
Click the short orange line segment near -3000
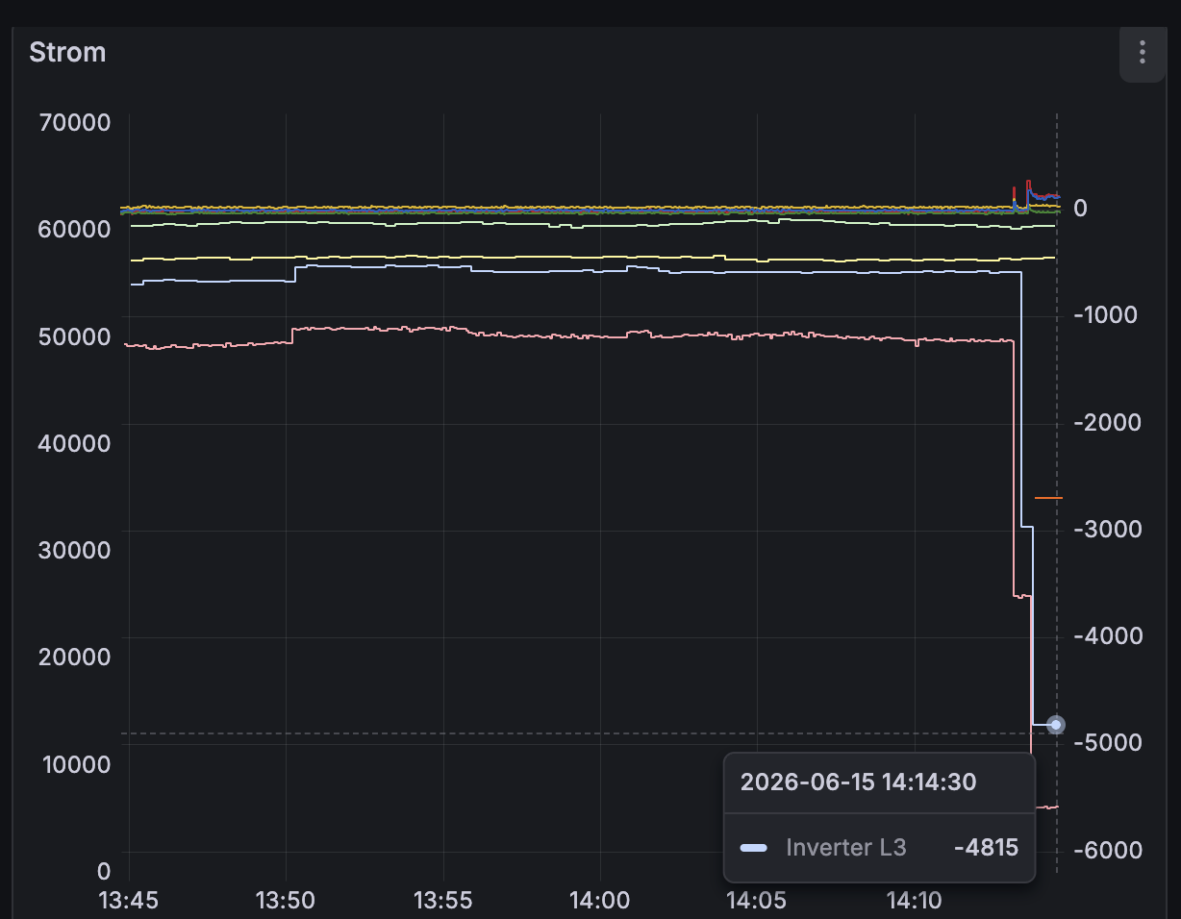coord(1048,498)
